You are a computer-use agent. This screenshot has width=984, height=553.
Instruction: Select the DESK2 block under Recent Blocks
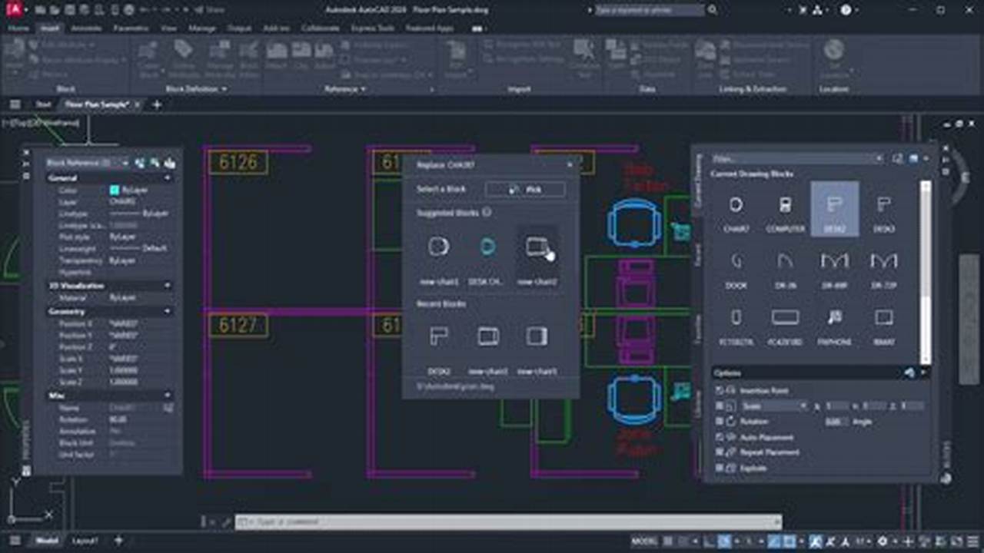tap(439, 336)
